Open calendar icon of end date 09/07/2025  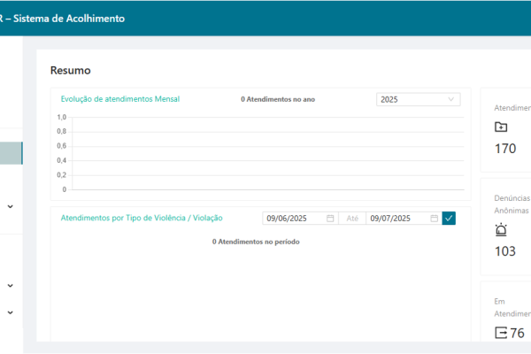[x=434, y=218]
